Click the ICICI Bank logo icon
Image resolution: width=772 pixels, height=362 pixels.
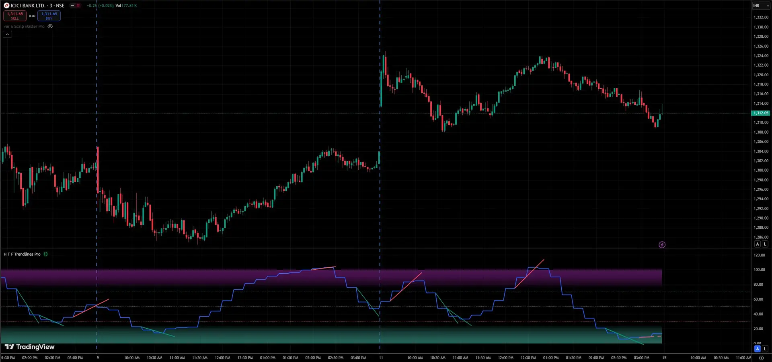point(6,6)
